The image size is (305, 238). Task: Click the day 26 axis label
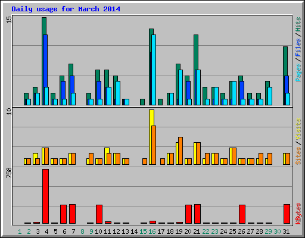[241, 231]
